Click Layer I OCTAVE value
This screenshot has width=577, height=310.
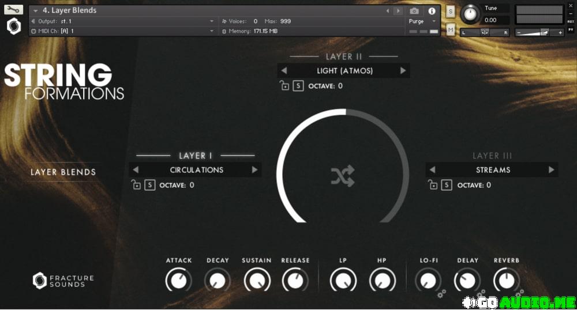point(192,185)
